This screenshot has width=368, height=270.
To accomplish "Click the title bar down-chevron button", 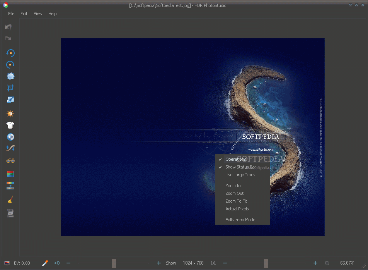I will click(350, 5).
